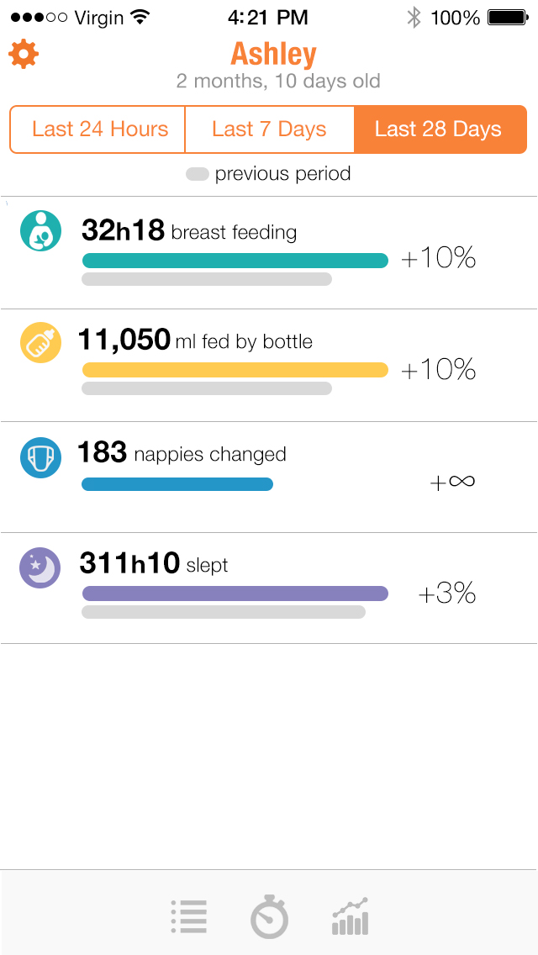Tap the 11,050 ml fed by bottle label

pyautogui.click(x=196, y=340)
